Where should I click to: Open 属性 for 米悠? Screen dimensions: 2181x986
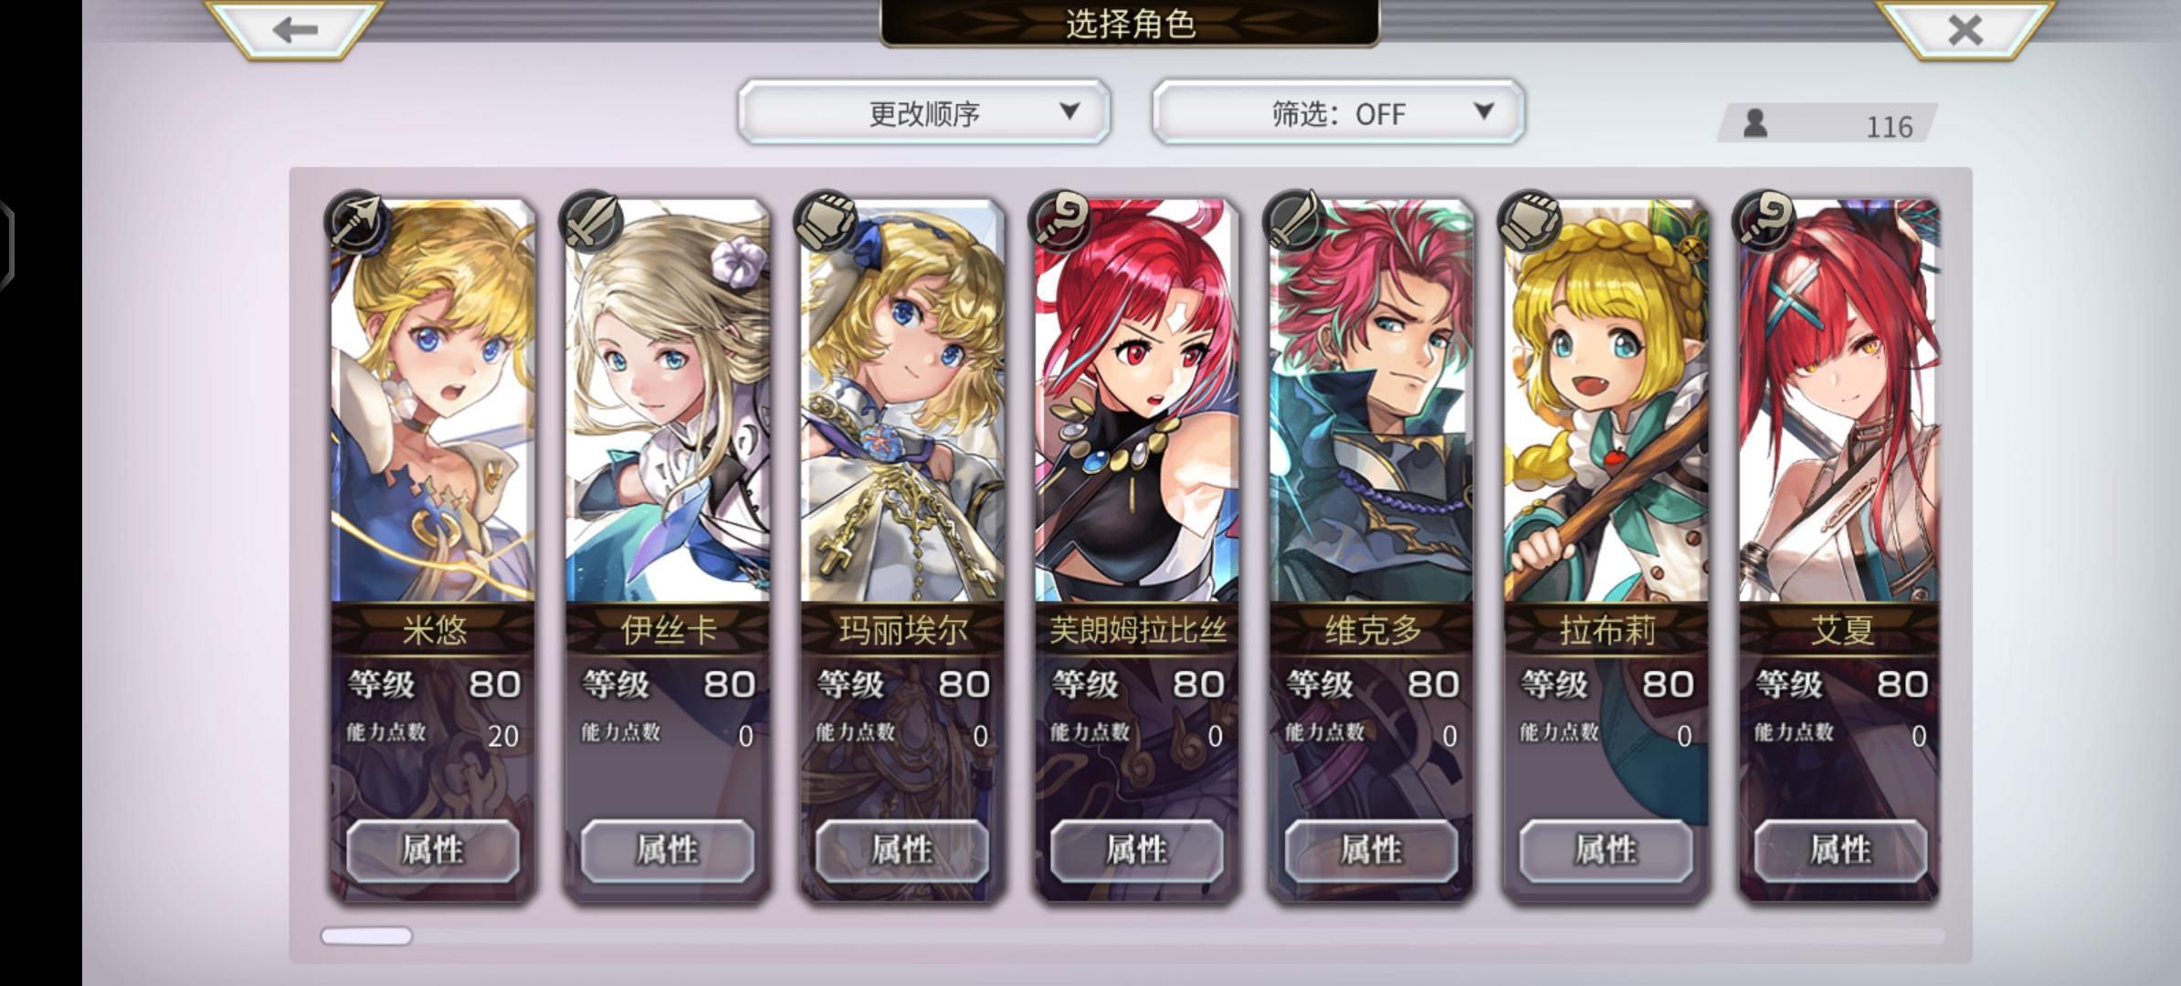(433, 850)
